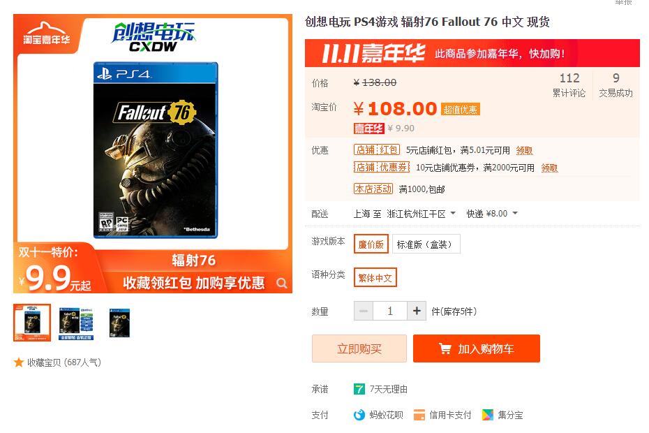Click the credit card payment icon
This screenshot has height=433, width=649.
click(419, 415)
